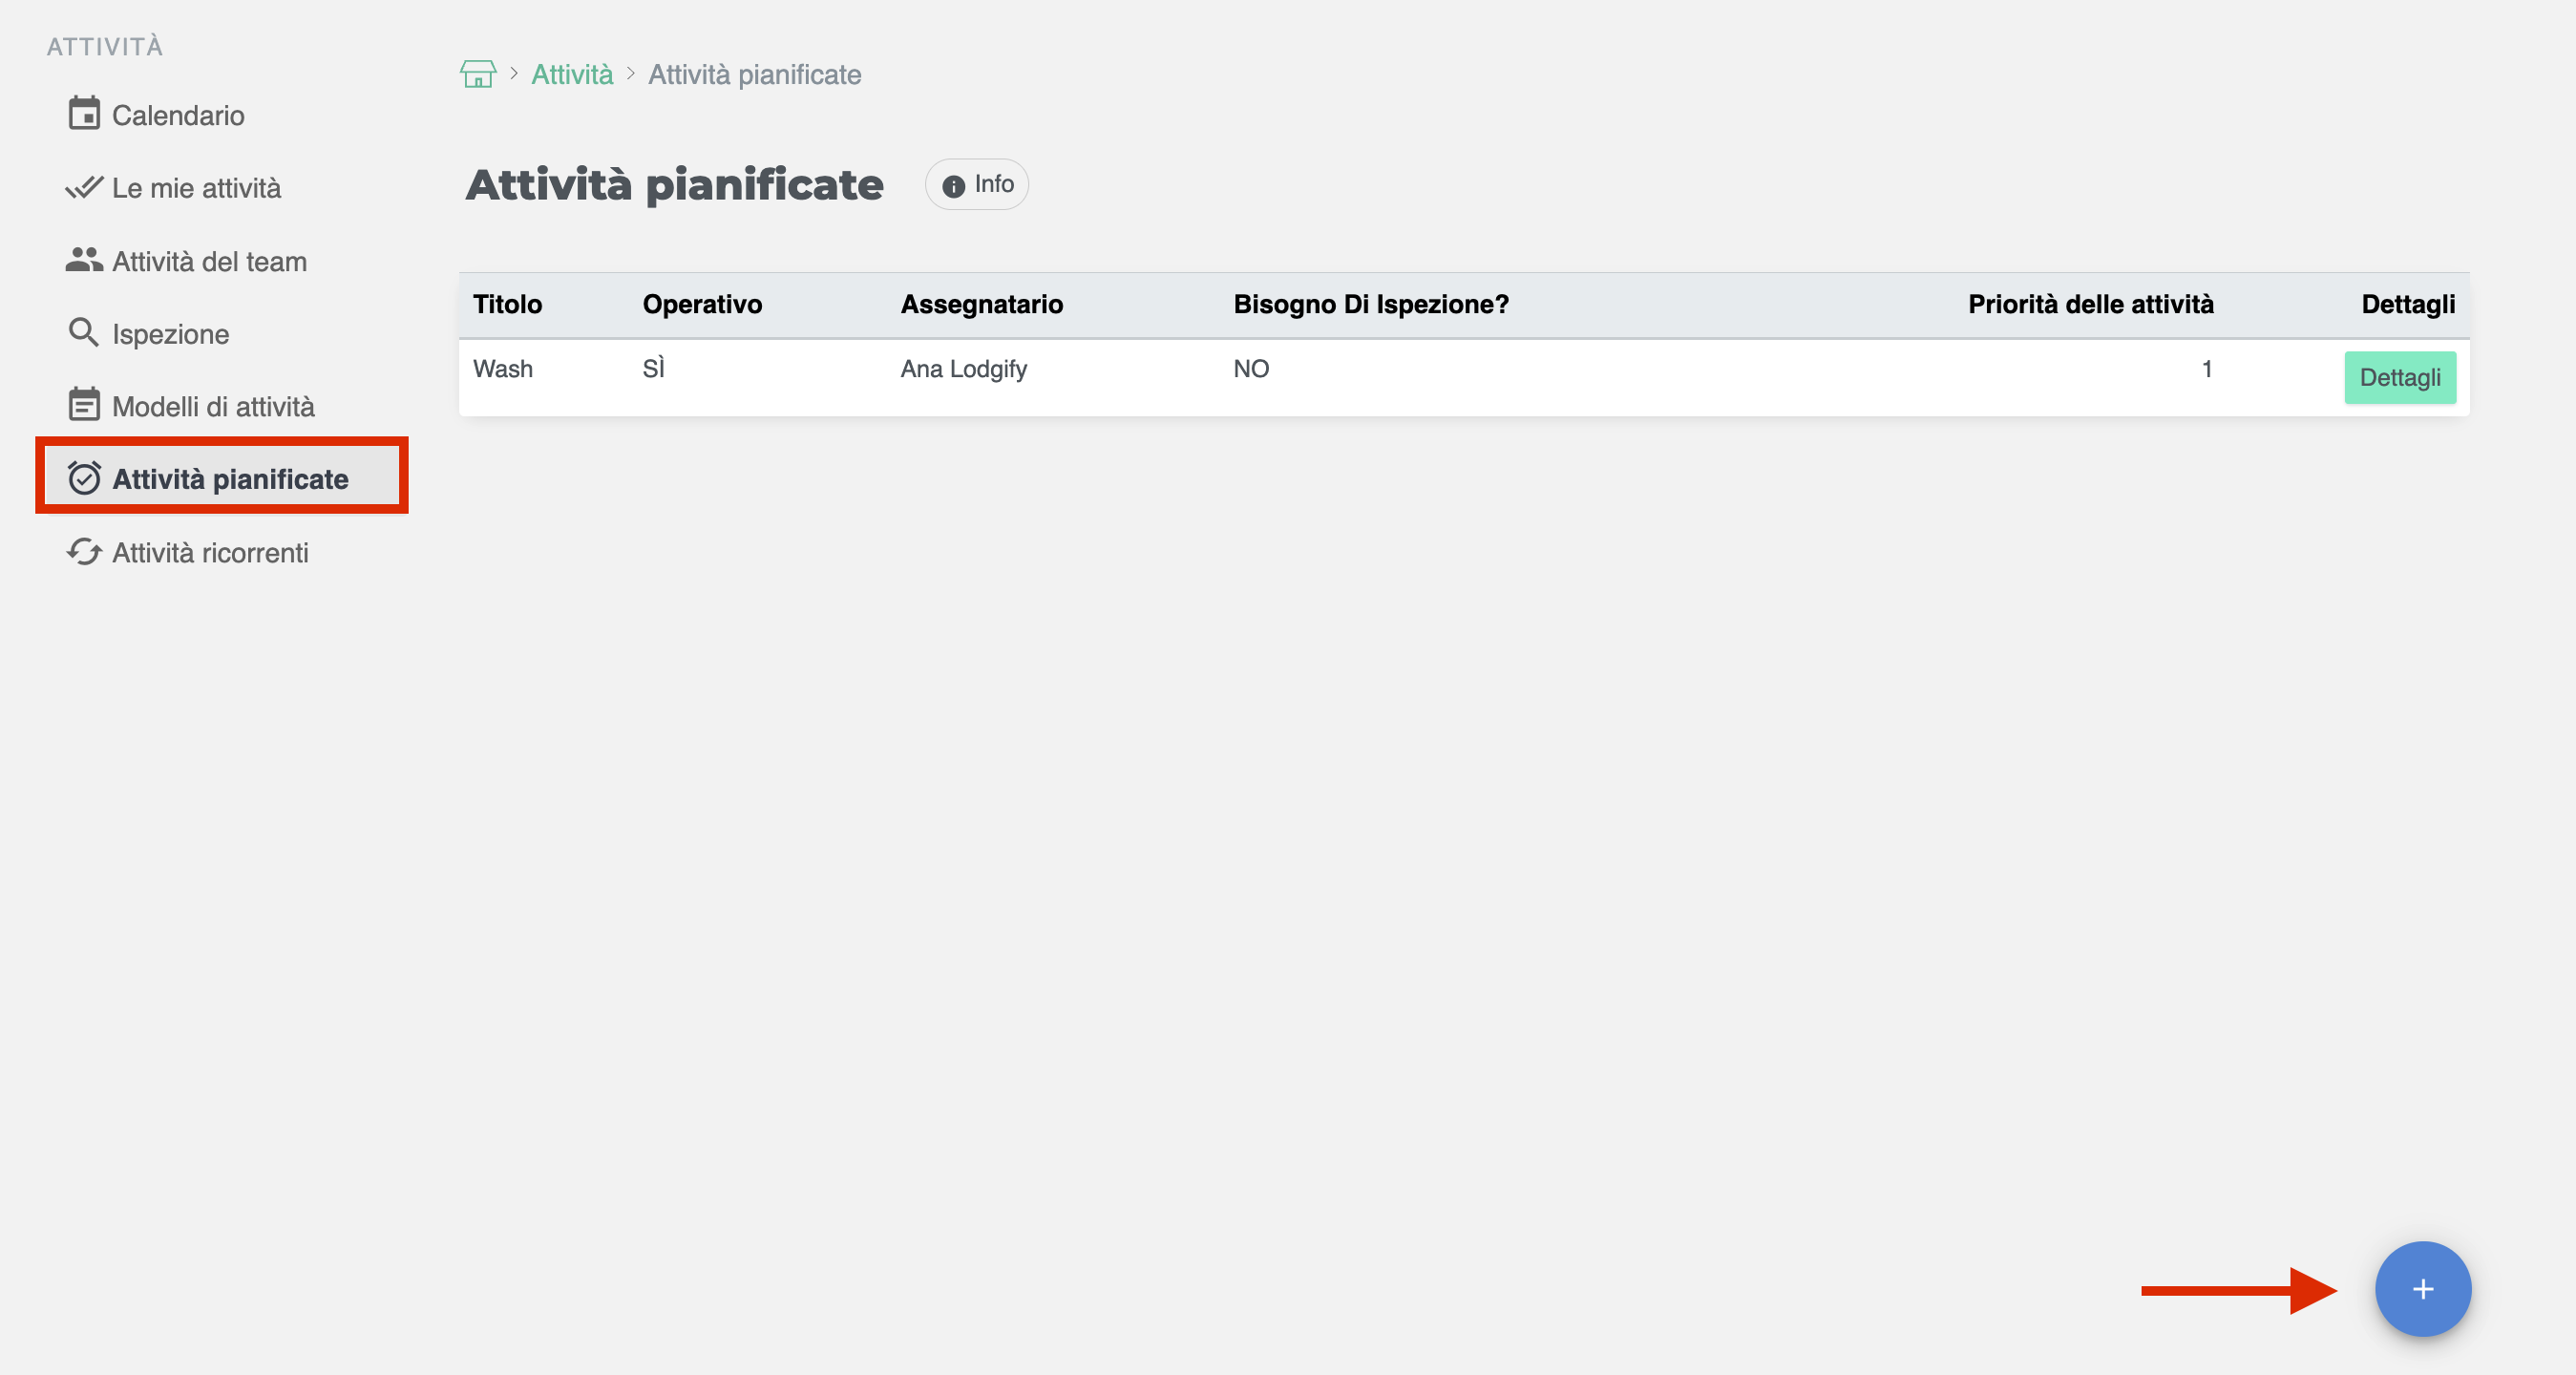Viewport: 2576px width, 1375px height.
Task: Open Le mie attività sidebar item
Action: click(x=196, y=188)
